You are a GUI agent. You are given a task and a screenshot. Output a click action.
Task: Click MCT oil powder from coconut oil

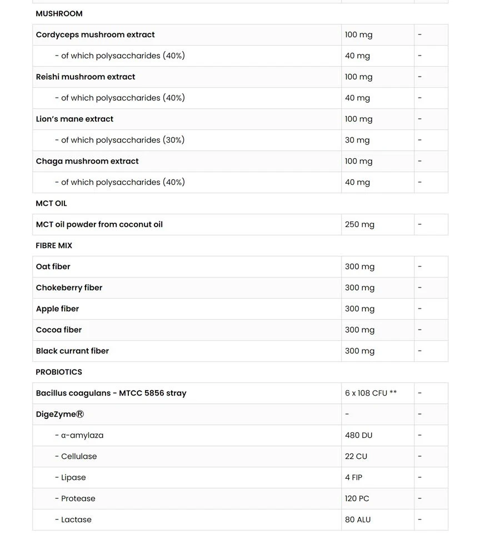tap(99, 224)
